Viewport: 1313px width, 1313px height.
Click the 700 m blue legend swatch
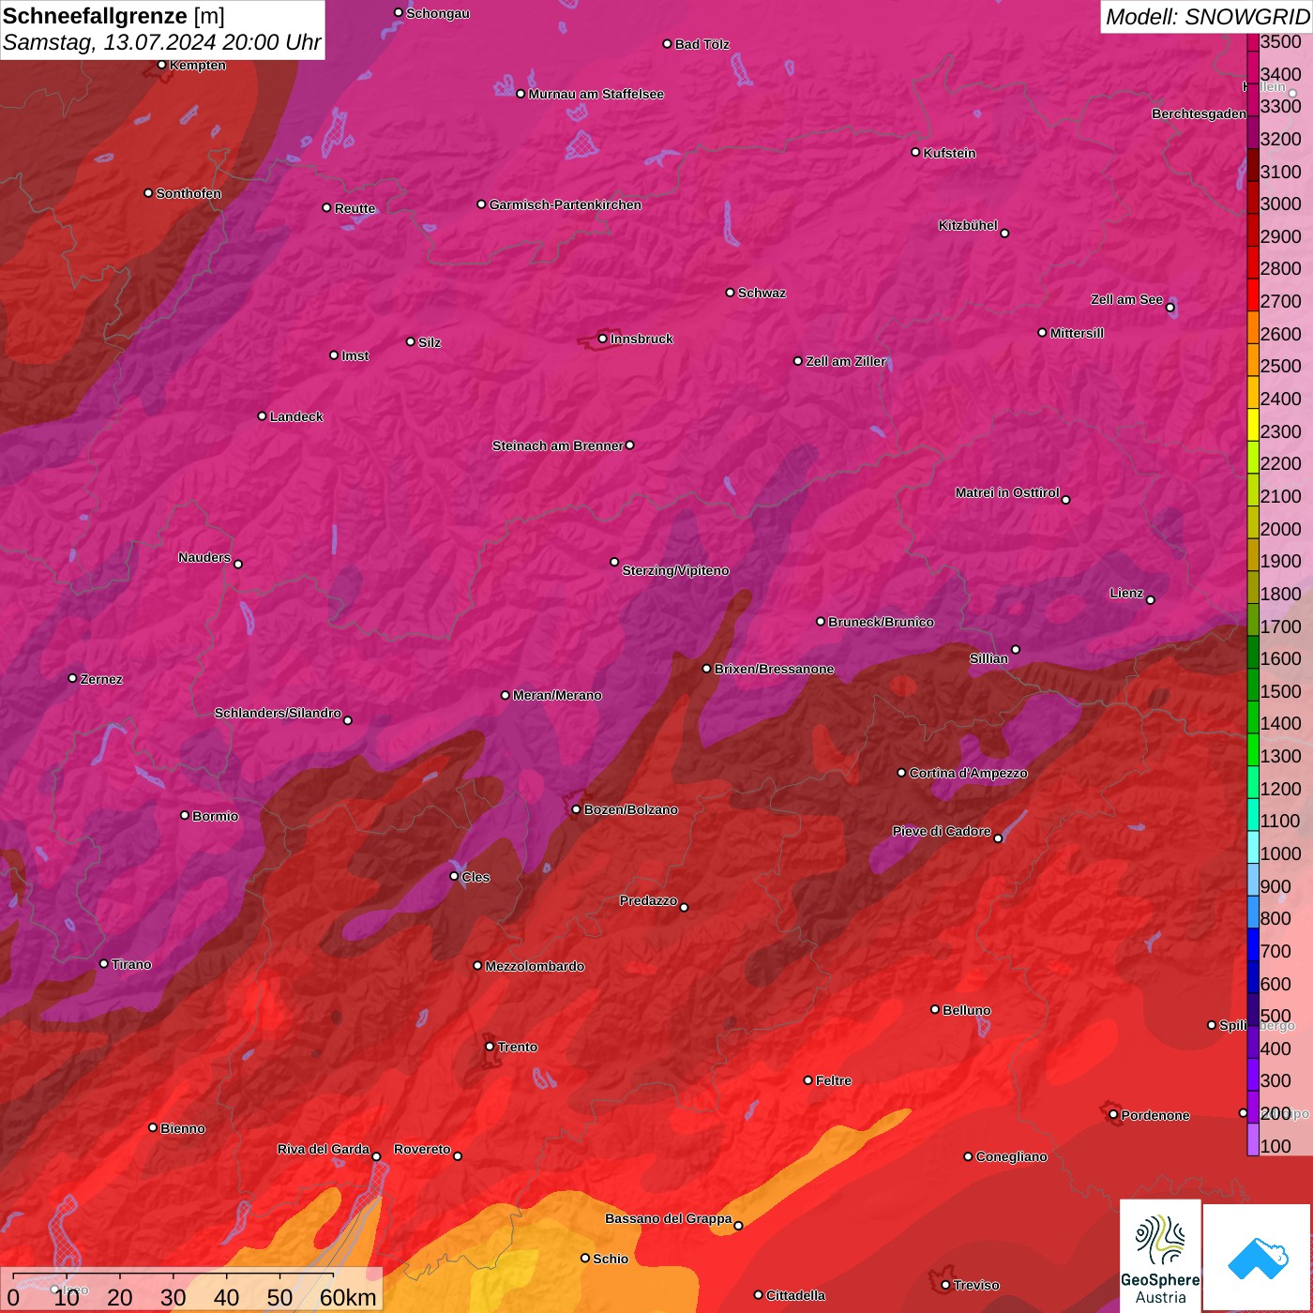click(x=1253, y=944)
